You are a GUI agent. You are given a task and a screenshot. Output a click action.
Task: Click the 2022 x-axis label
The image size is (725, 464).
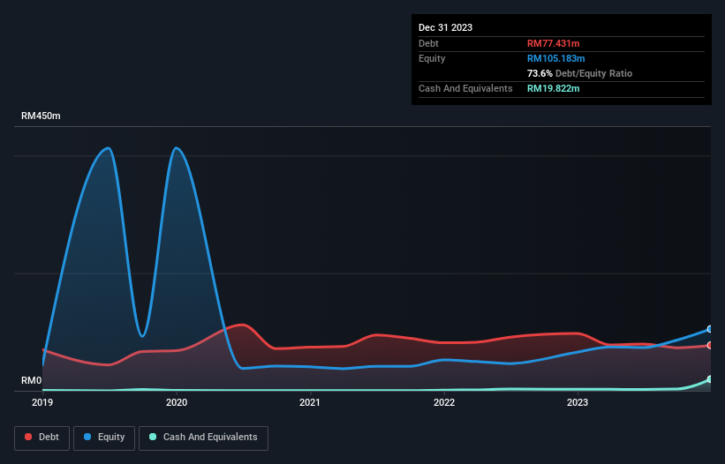444,402
